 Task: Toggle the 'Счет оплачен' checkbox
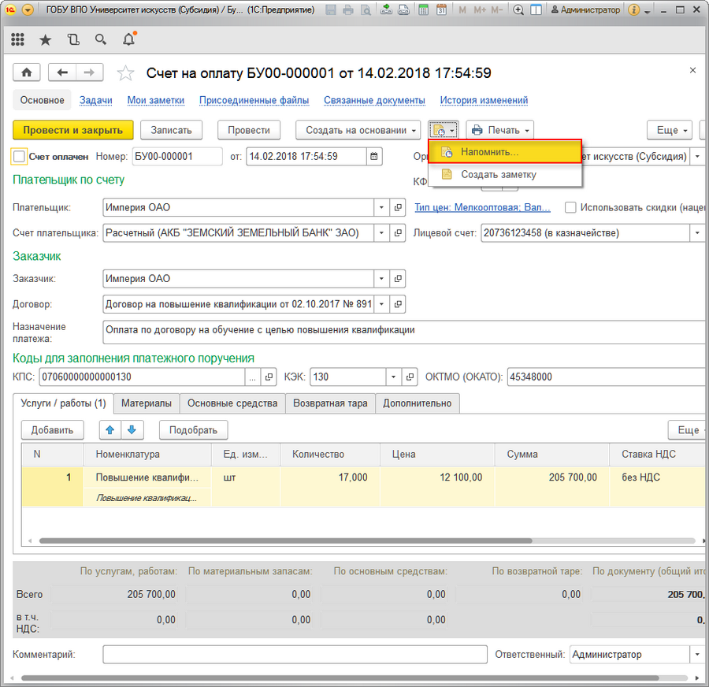tap(20, 157)
